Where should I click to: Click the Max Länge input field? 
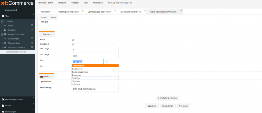[95, 56]
